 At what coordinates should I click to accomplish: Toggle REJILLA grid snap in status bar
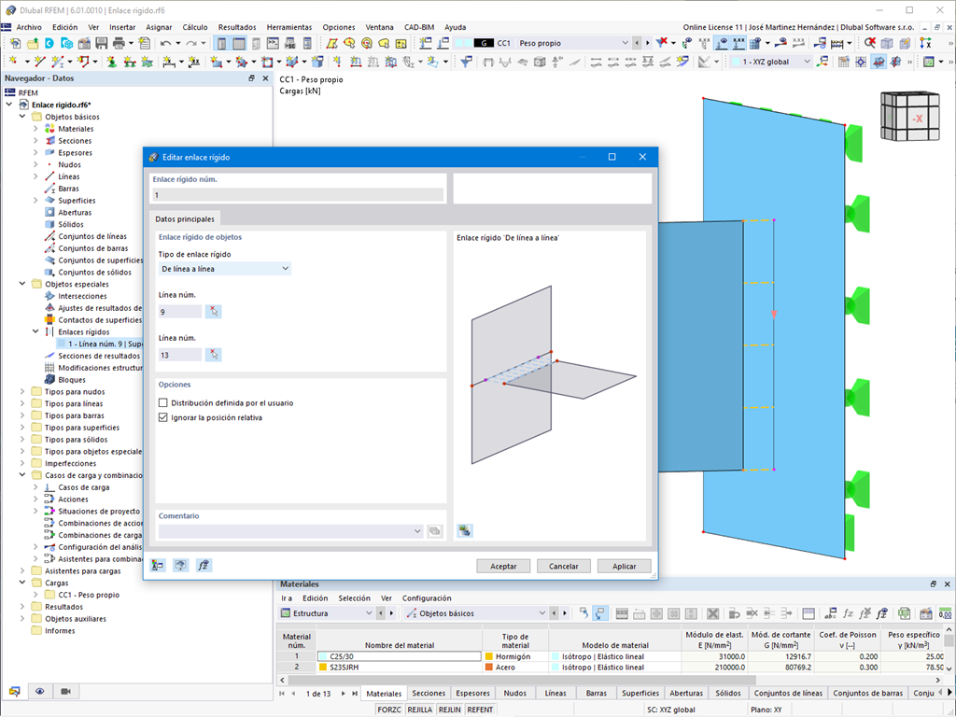(x=419, y=710)
